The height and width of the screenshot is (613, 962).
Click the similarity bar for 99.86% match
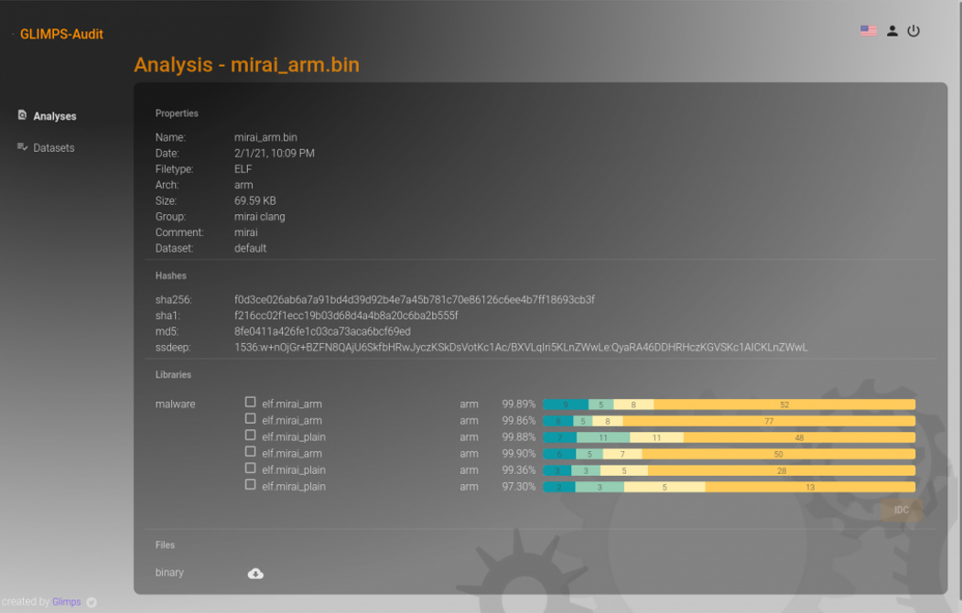coord(729,421)
